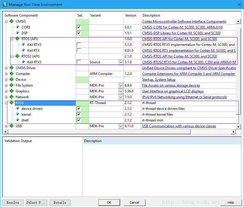Open the Help button
Viewport: 244px width, 208px height.
(231, 202)
